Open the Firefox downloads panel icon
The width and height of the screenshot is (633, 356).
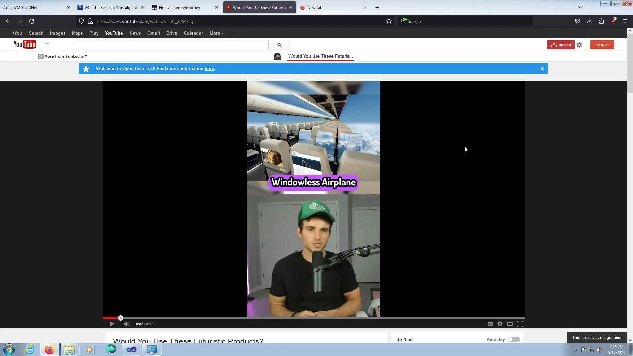pos(589,21)
